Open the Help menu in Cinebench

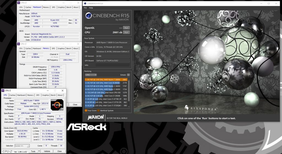[x=91, y=8]
